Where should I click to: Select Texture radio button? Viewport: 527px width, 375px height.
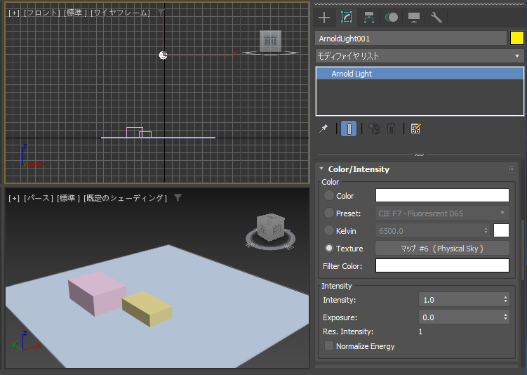[328, 248]
